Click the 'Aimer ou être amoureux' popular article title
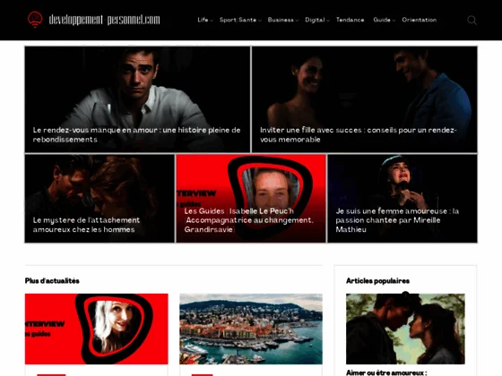502x376 pixels. [x=386, y=372]
